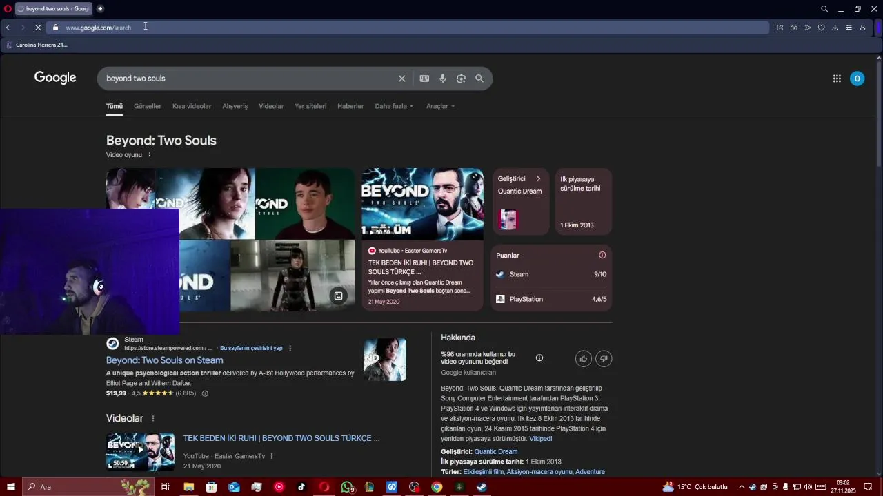Open the Videolar search tab
883x496 pixels.
271,106
